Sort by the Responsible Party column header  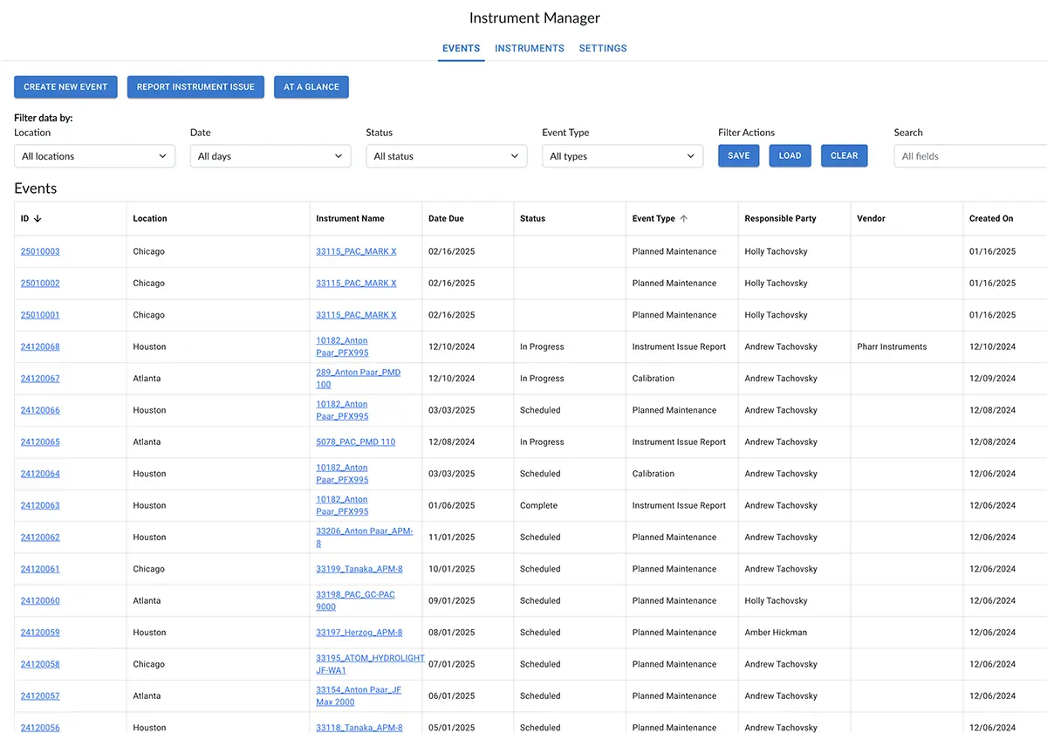point(780,219)
